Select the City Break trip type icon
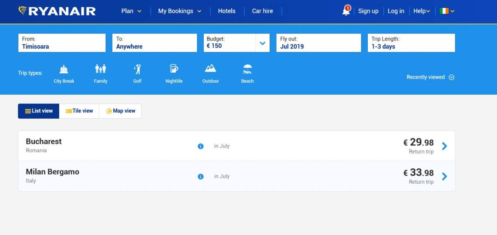Image resolution: width=497 pixels, height=235 pixels. [64, 70]
